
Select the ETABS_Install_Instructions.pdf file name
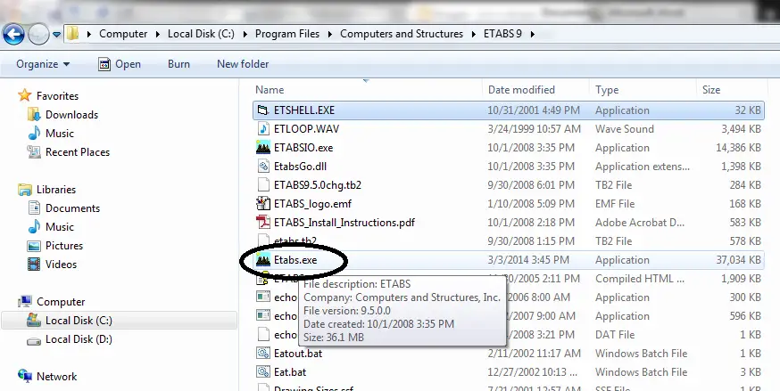344,223
